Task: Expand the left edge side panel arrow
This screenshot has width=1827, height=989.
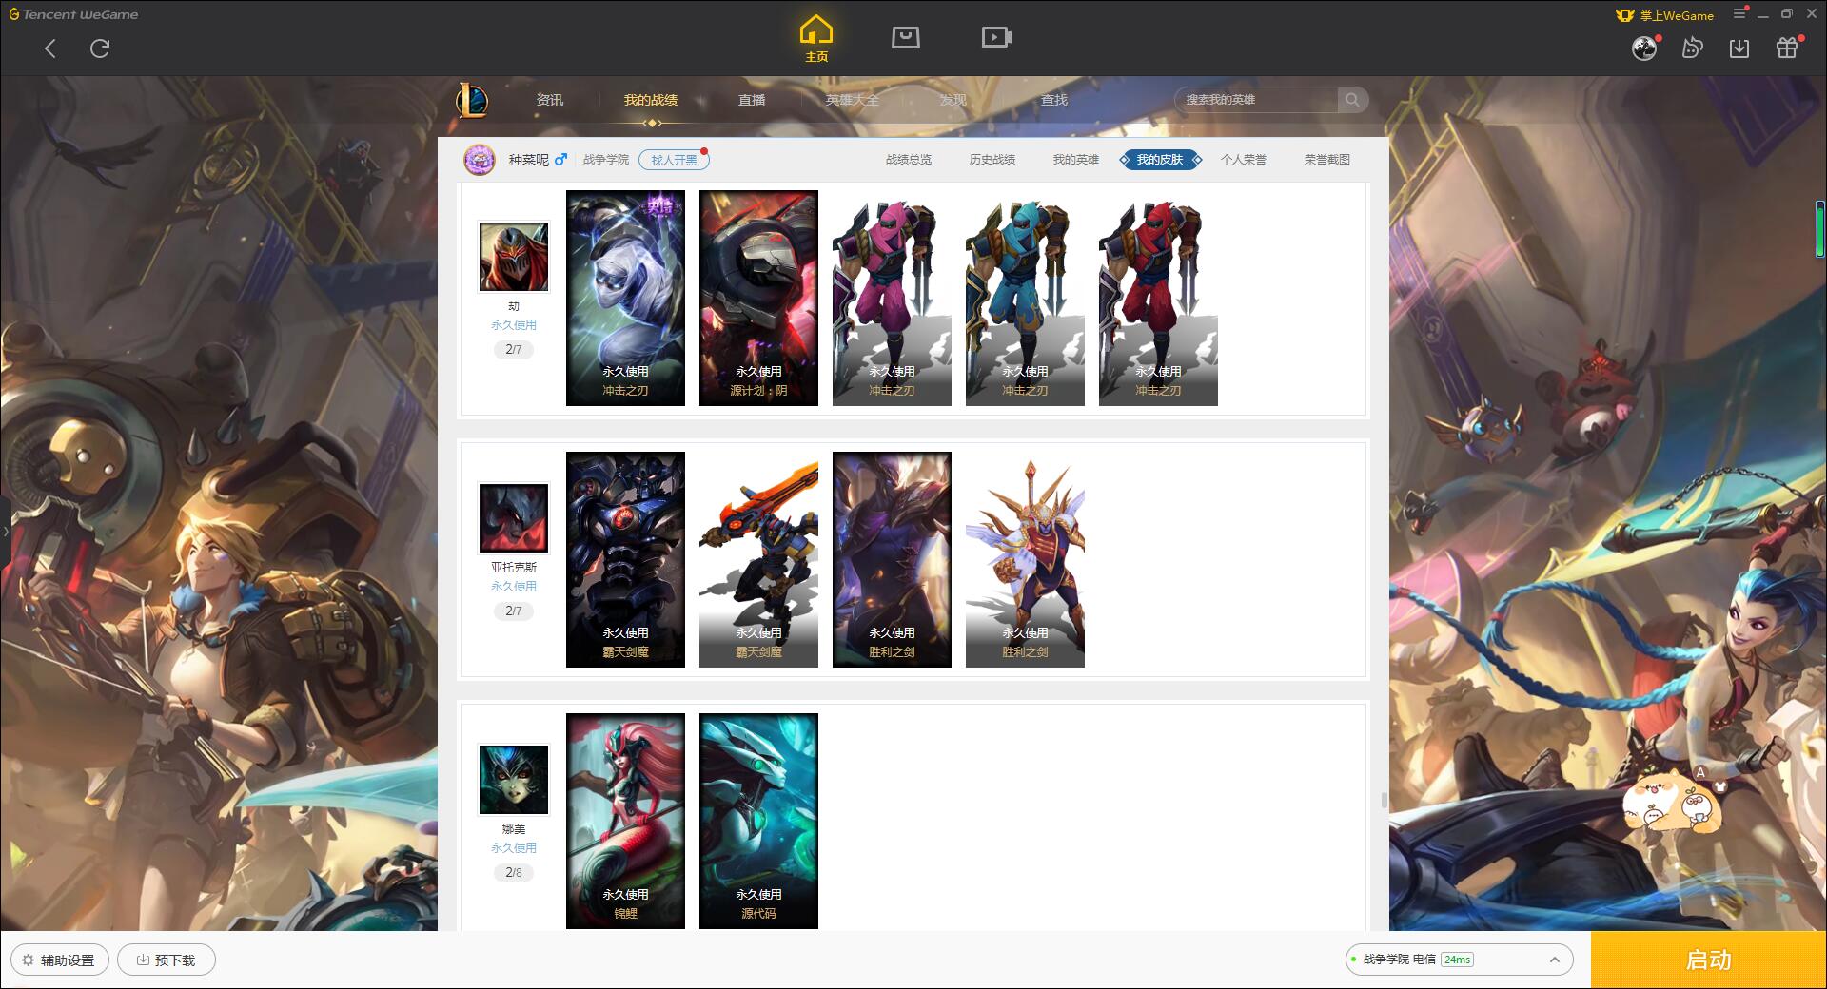Action: tap(5, 531)
